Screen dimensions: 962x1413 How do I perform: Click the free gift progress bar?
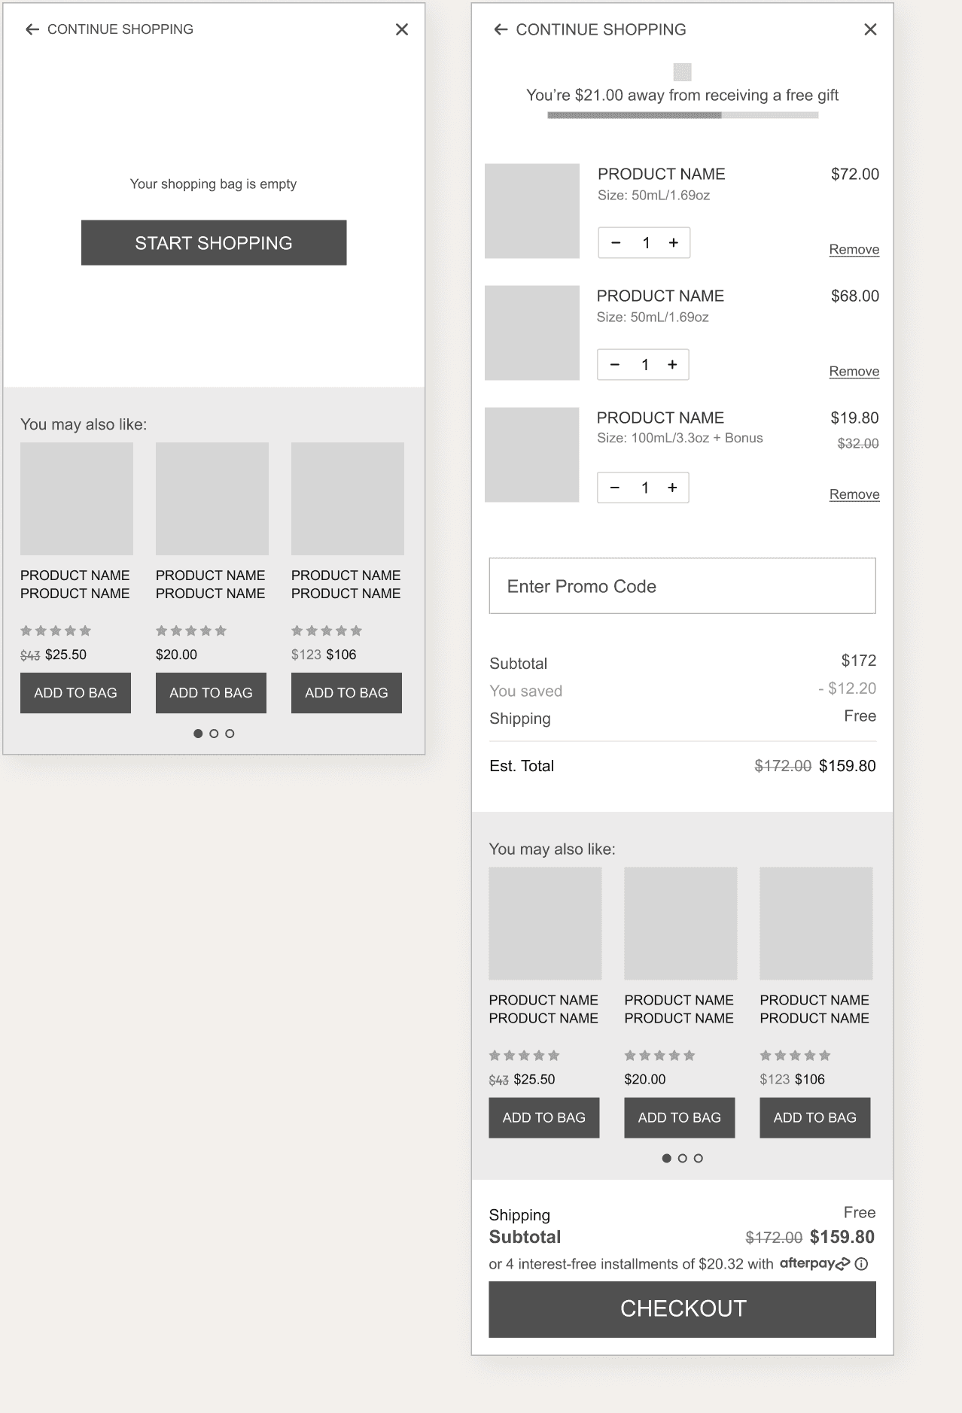click(683, 115)
